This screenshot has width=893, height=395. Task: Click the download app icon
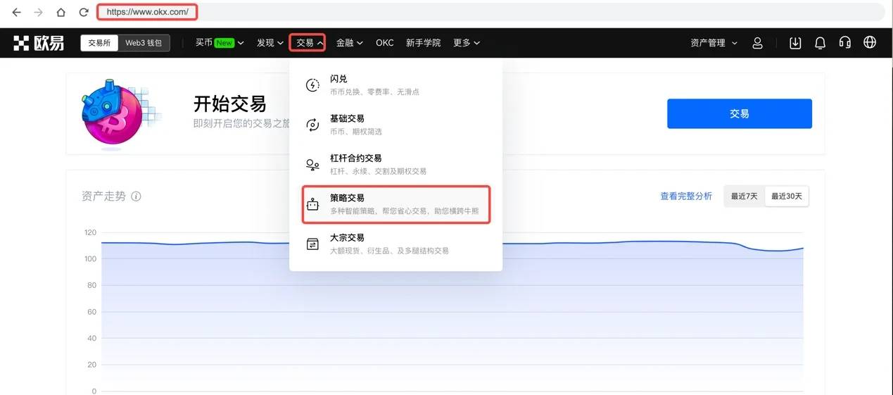tap(795, 43)
